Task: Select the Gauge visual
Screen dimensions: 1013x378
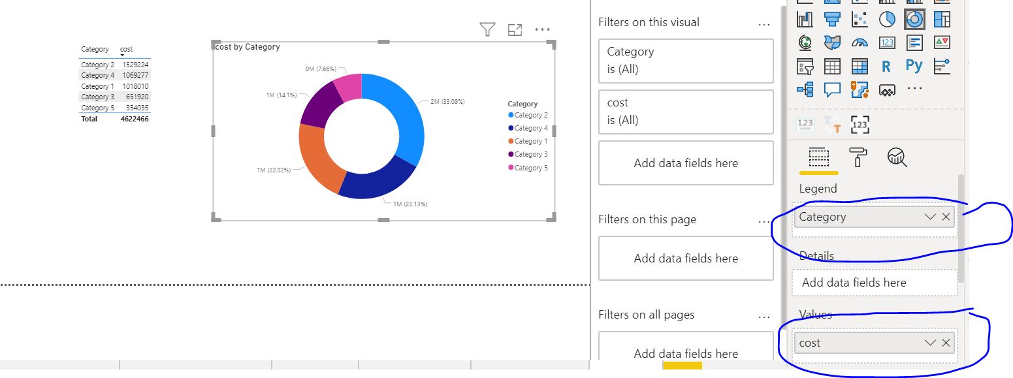Action: (x=860, y=43)
